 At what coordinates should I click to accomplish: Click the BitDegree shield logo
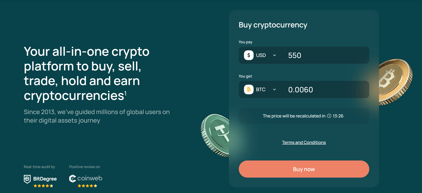tap(27, 179)
